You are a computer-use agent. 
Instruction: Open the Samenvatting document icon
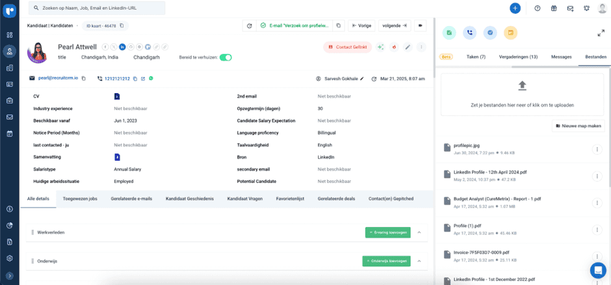(x=117, y=157)
